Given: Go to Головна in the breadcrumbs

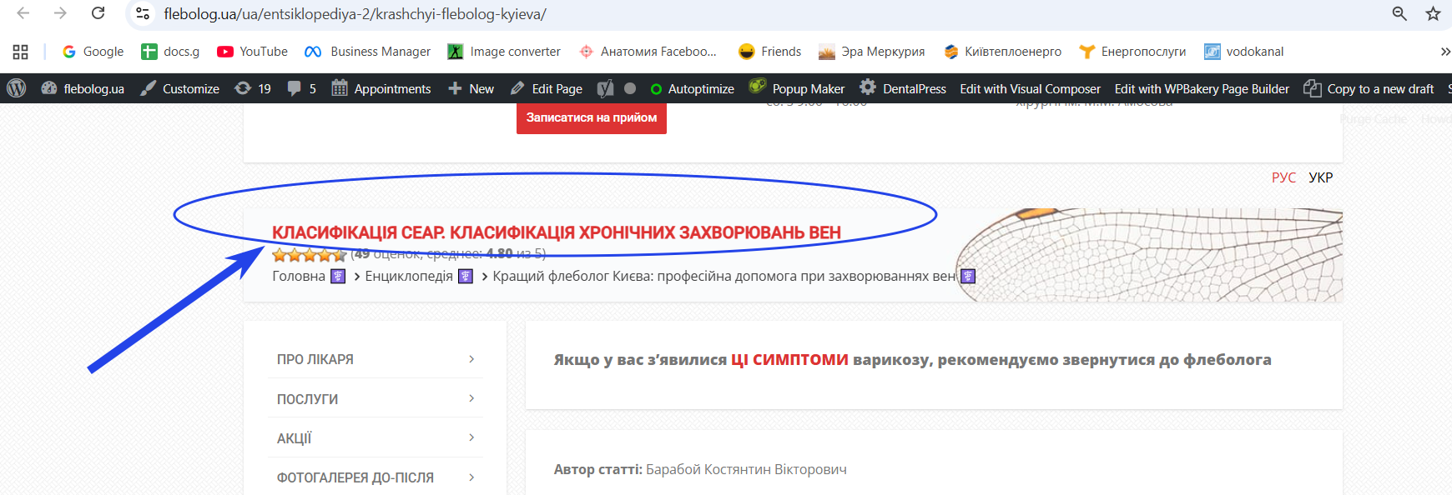Looking at the screenshot, I should [x=299, y=276].
